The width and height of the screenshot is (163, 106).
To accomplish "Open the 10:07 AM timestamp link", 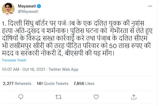I will click(10, 69).
